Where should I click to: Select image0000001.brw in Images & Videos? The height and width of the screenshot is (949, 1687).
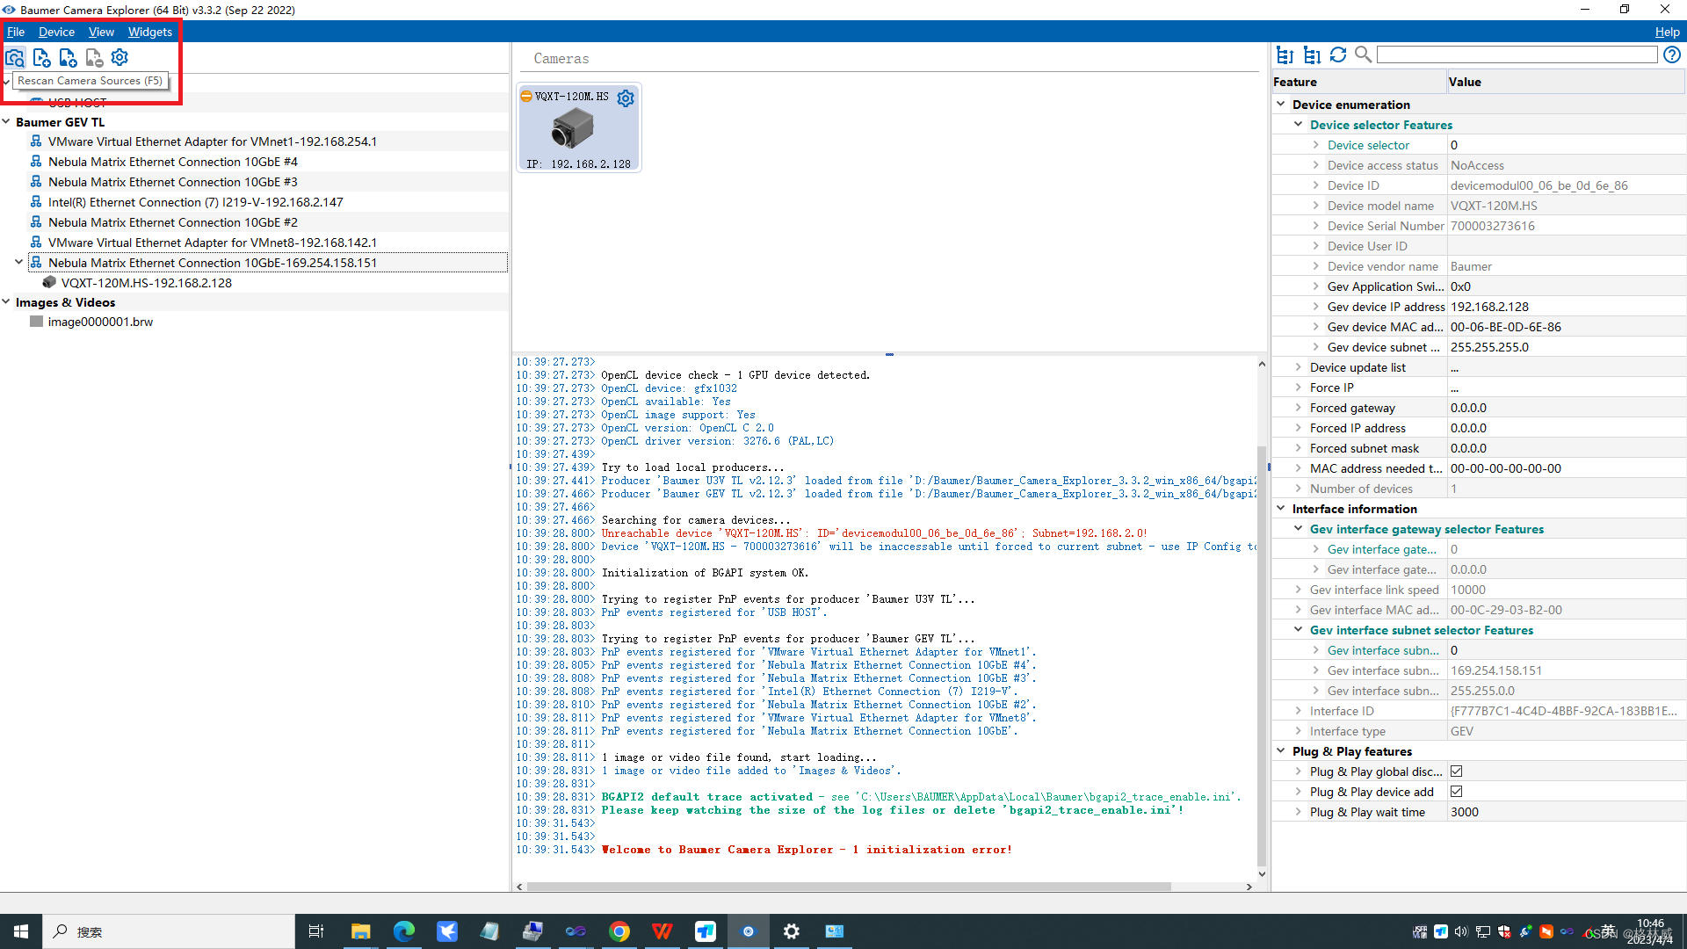(99, 321)
